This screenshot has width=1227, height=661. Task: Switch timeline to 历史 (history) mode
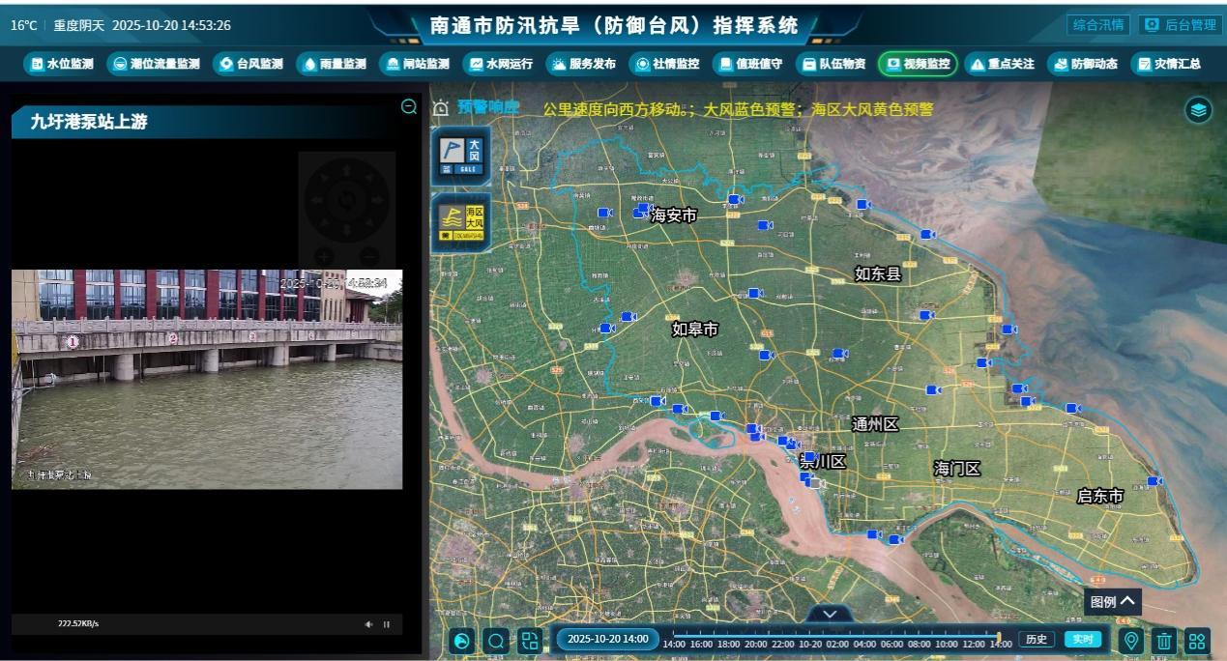(x=1036, y=639)
